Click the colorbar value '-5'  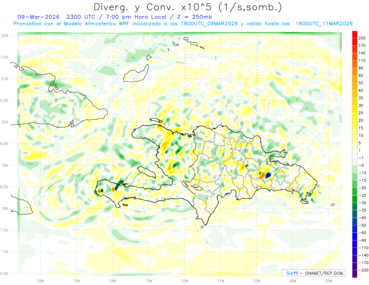point(361,165)
